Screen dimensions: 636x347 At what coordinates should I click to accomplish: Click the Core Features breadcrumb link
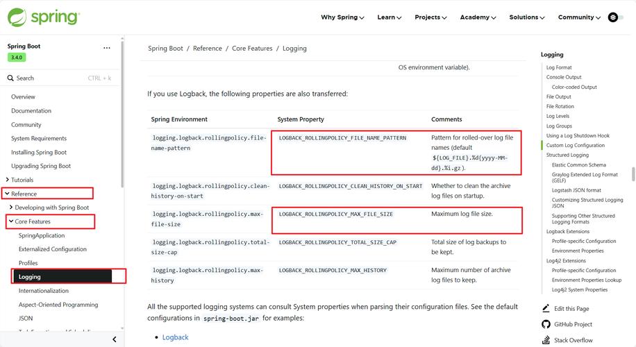252,49
